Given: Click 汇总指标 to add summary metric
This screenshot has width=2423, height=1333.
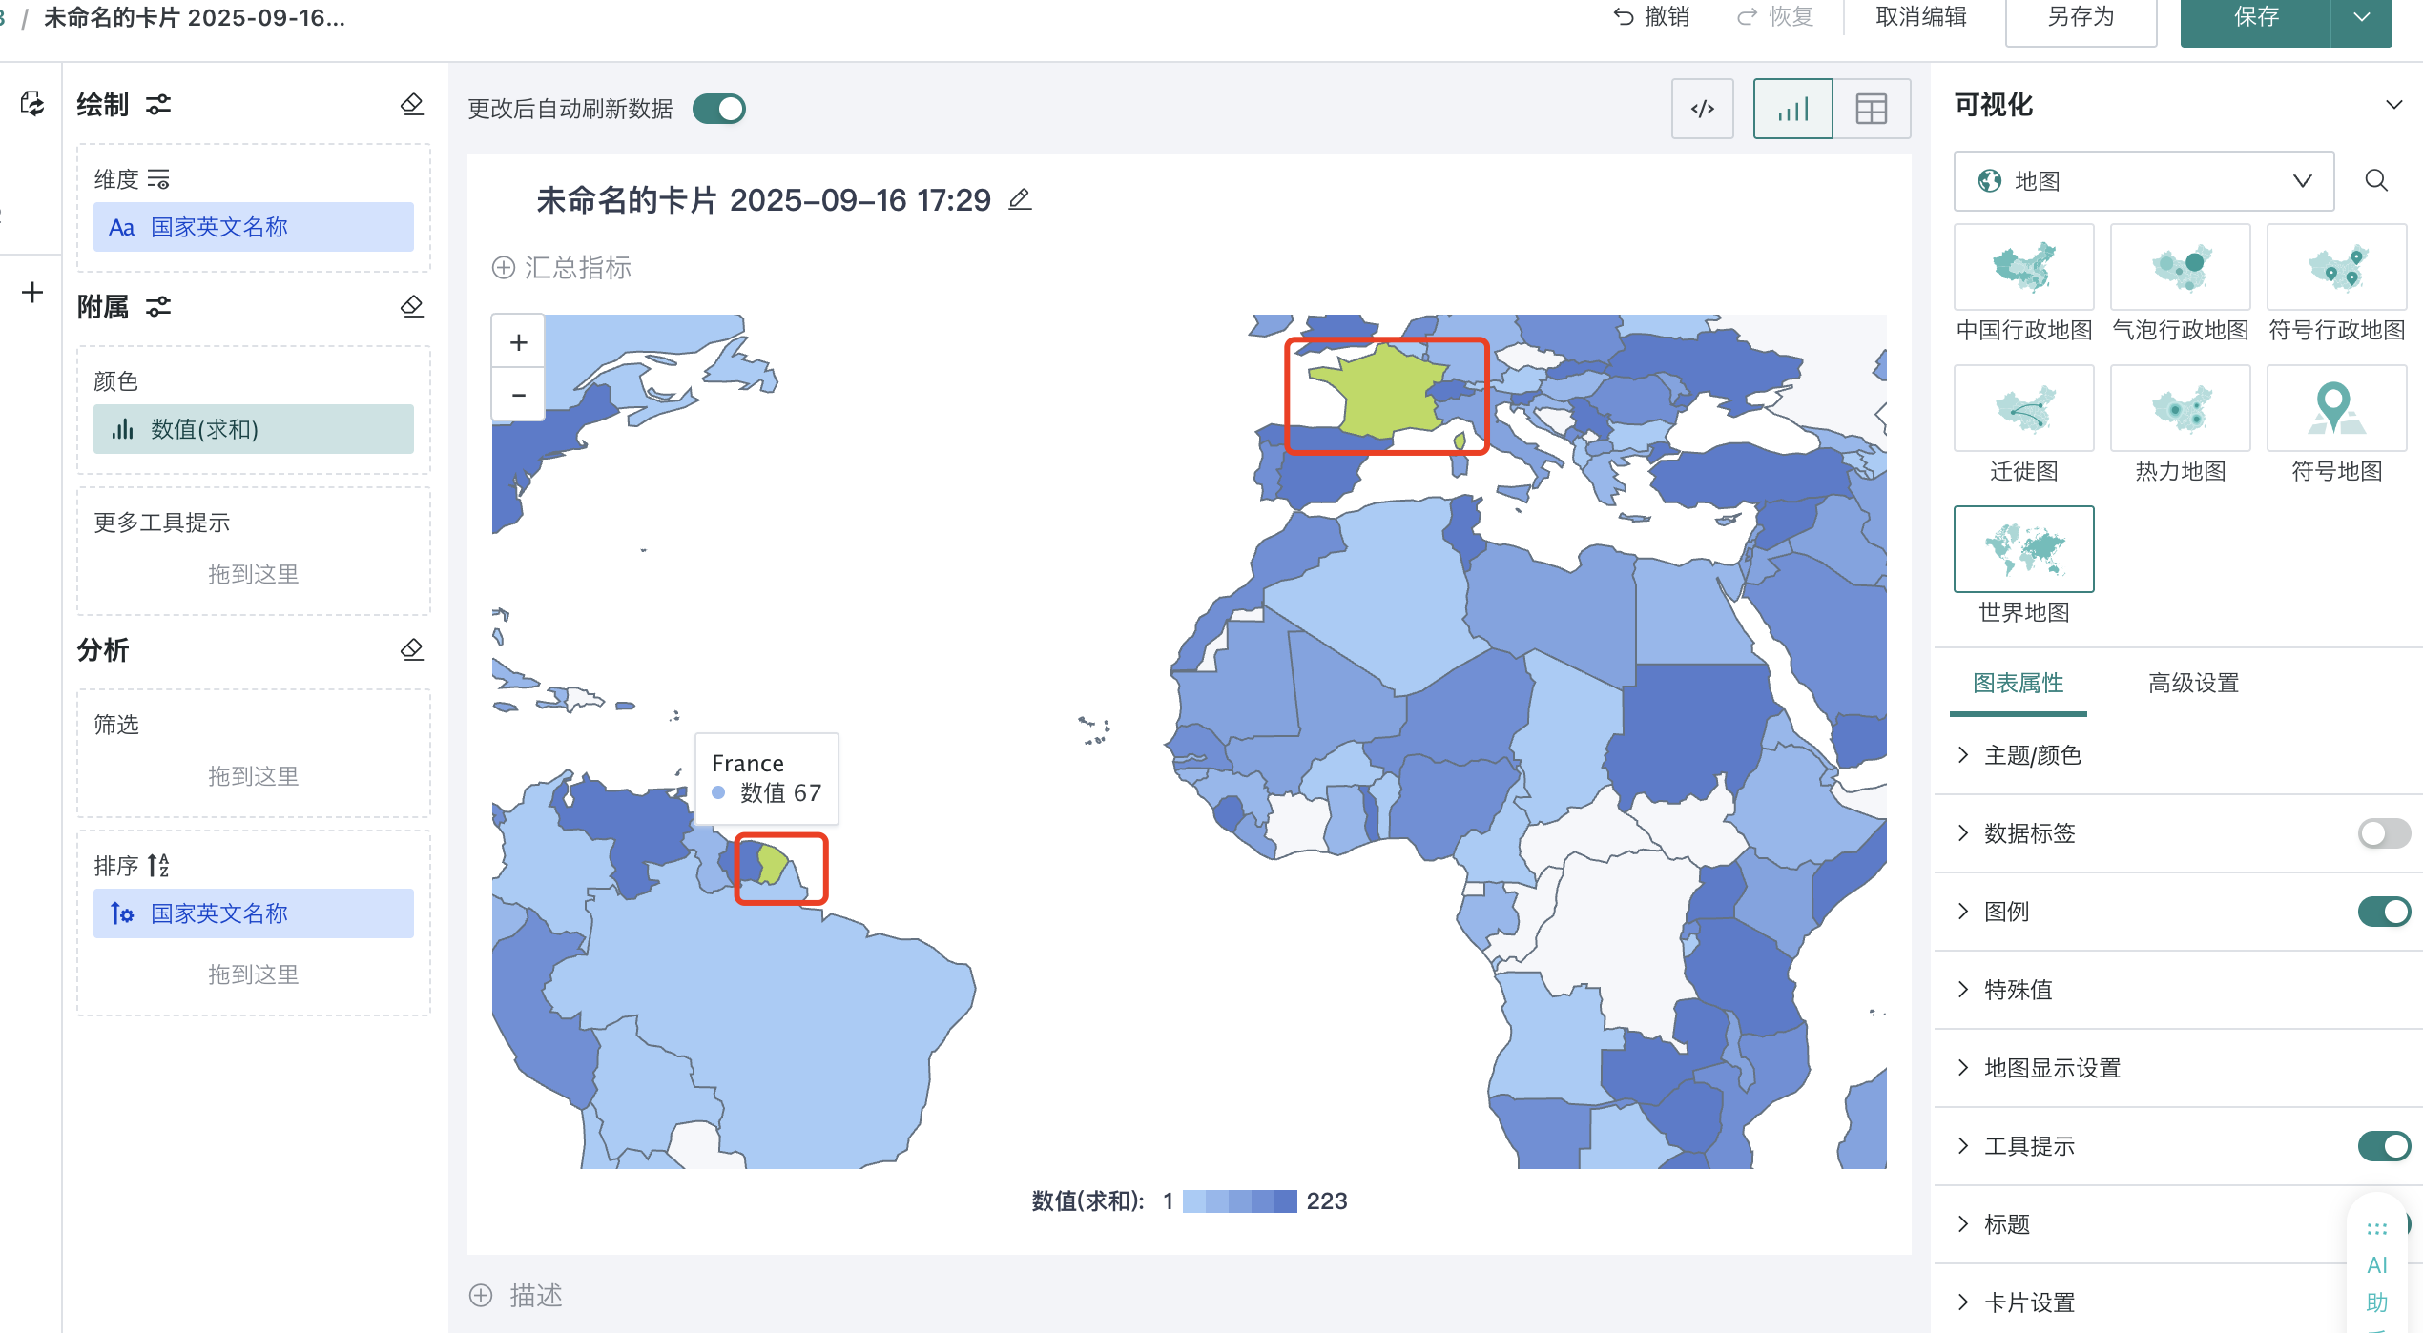Looking at the screenshot, I should point(561,268).
